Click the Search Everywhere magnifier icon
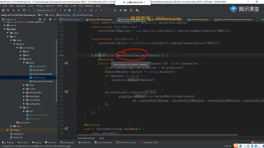 [x=131, y=10]
